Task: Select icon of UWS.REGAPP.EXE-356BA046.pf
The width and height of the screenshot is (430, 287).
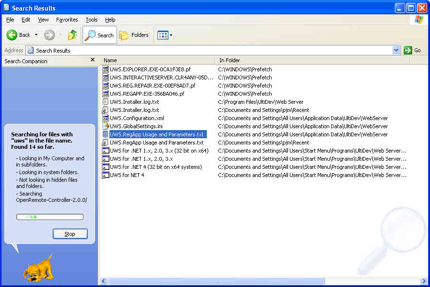Action: [x=105, y=93]
